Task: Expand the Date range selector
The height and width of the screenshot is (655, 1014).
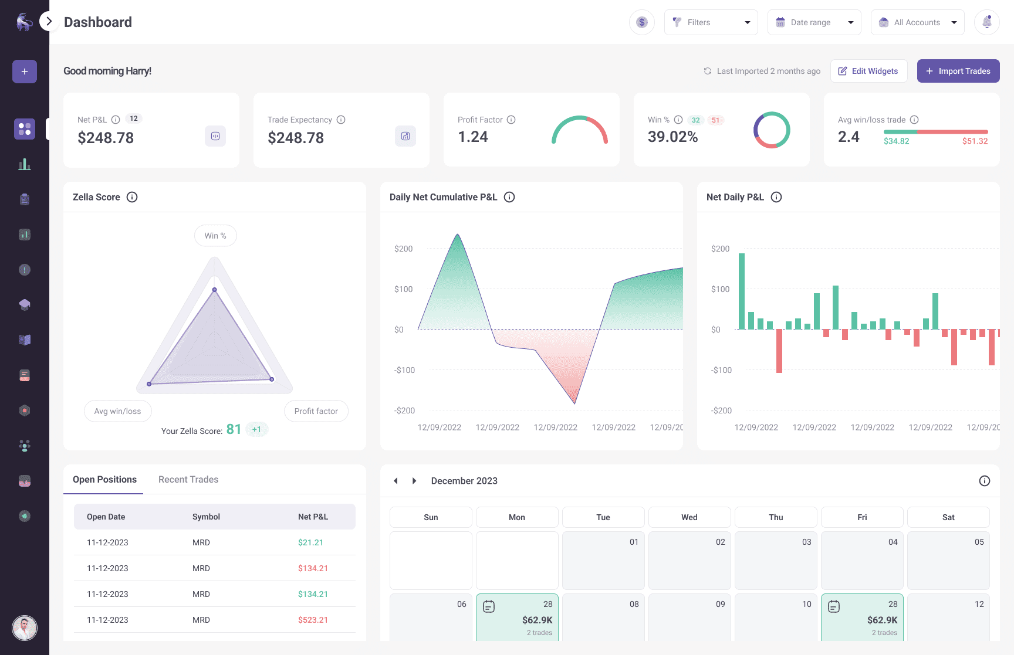Action: tap(814, 22)
